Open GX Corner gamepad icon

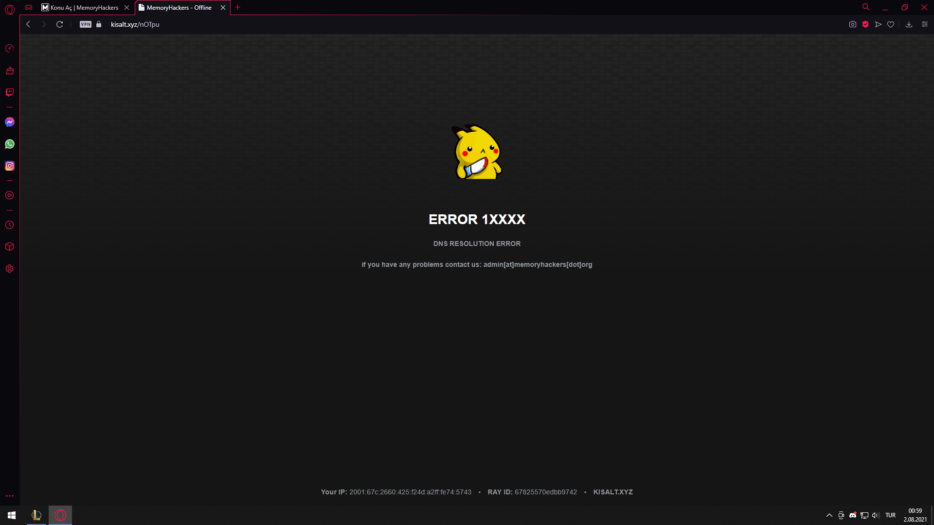(29, 7)
